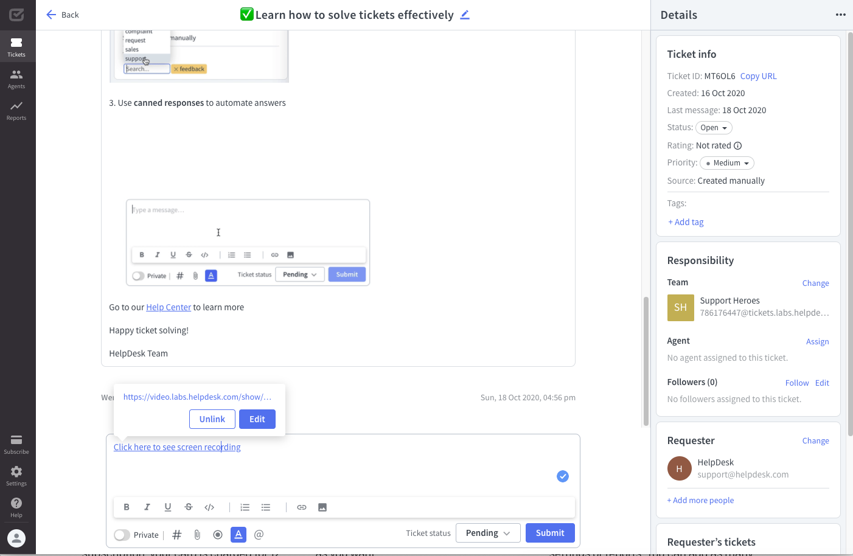This screenshot has width=853, height=556.
Task: Apply italic formatting in reply editor
Action: (x=147, y=507)
